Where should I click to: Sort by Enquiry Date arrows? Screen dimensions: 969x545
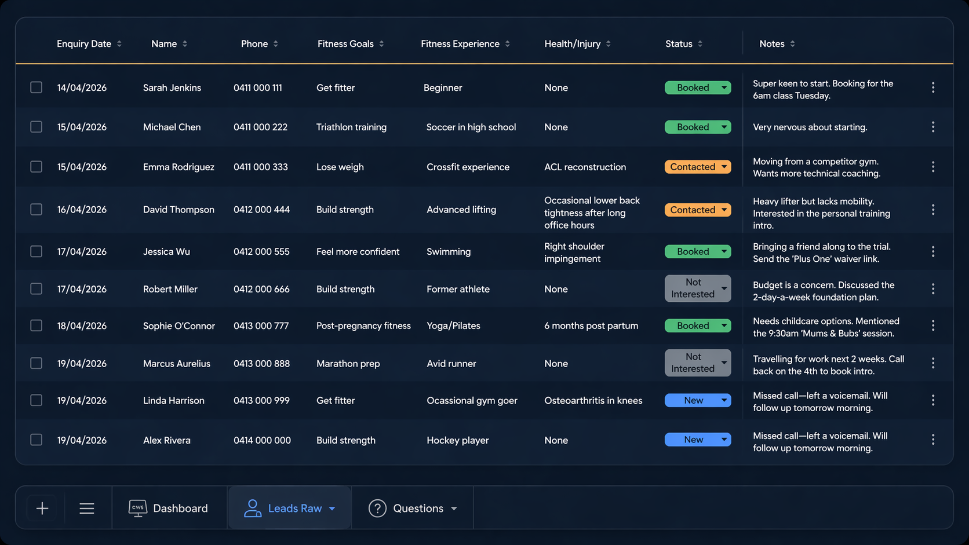[119, 44]
